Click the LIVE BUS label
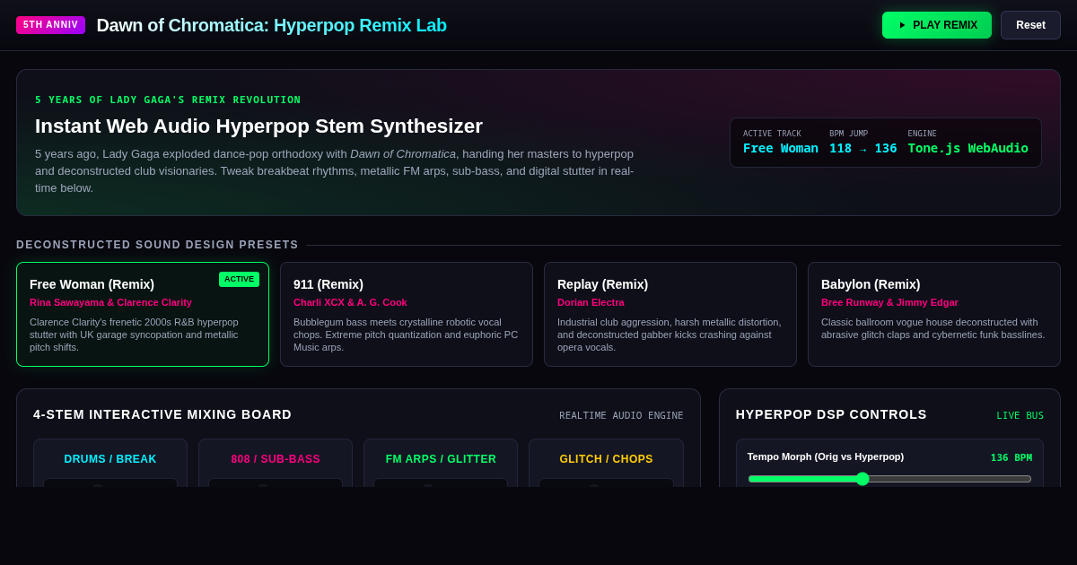1077x565 pixels. pos(1020,415)
